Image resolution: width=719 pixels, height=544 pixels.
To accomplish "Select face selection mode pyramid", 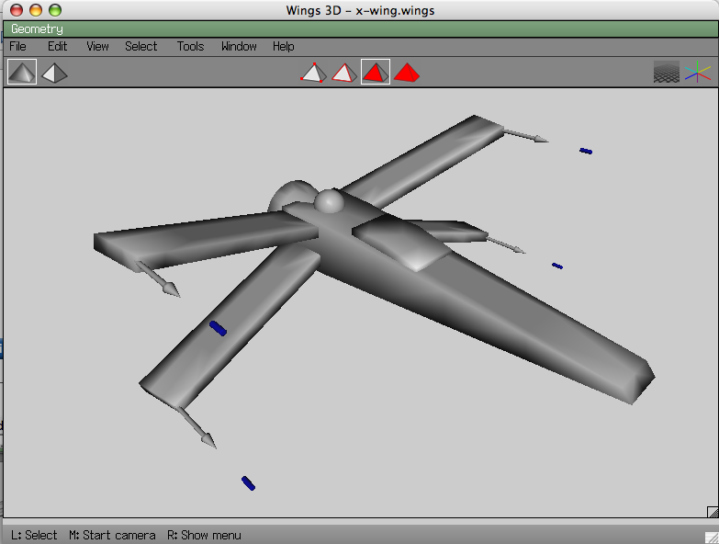I will (x=375, y=72).
